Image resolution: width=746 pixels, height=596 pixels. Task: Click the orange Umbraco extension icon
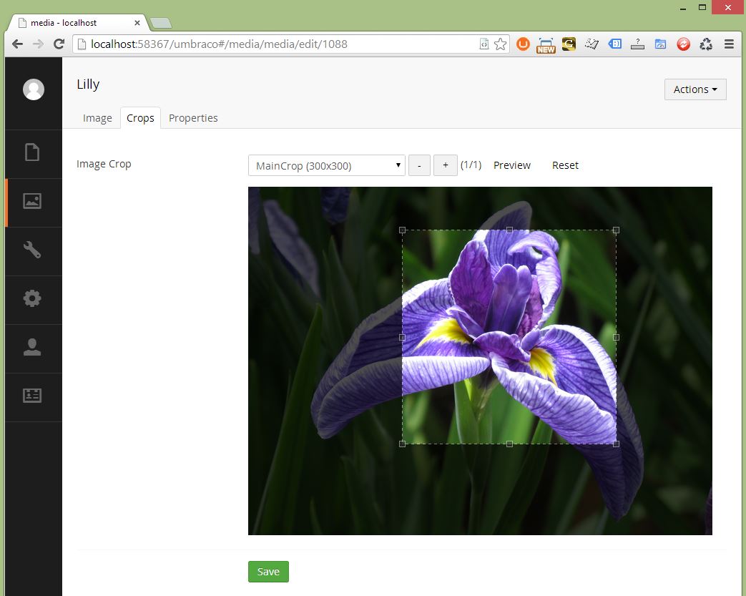(523, 44)
